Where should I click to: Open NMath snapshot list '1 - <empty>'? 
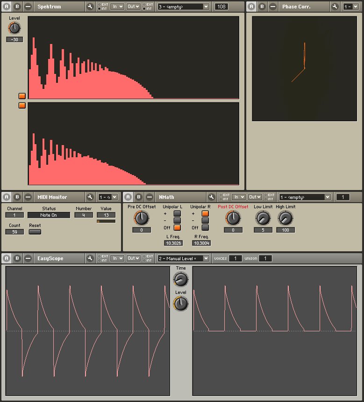(x=305, y=197)
